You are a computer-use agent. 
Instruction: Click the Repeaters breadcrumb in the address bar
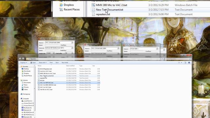[x=33, y=59]
